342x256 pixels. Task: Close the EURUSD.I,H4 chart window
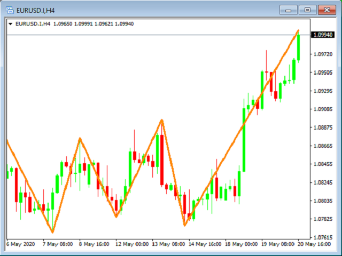(327, 10)
